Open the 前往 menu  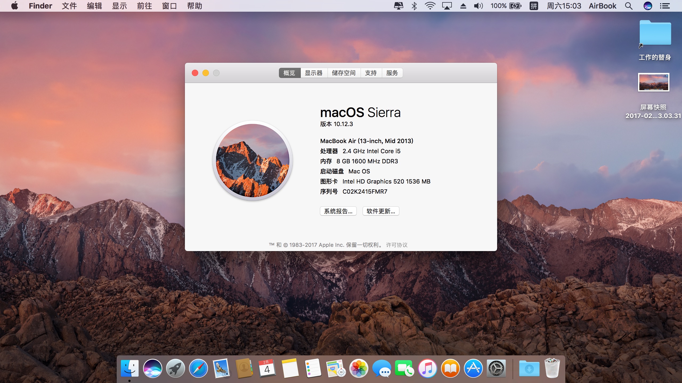(x=144, y=6)
